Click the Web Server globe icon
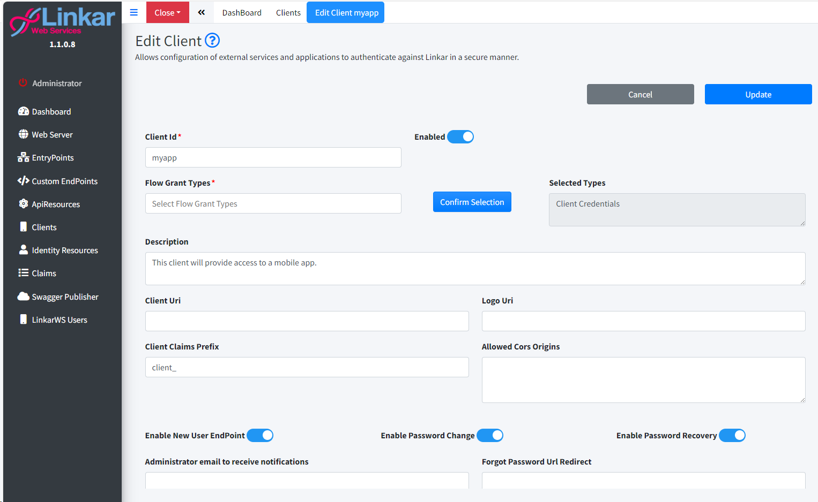The width and height of the screenshot is (818, 502). (24, 134)
